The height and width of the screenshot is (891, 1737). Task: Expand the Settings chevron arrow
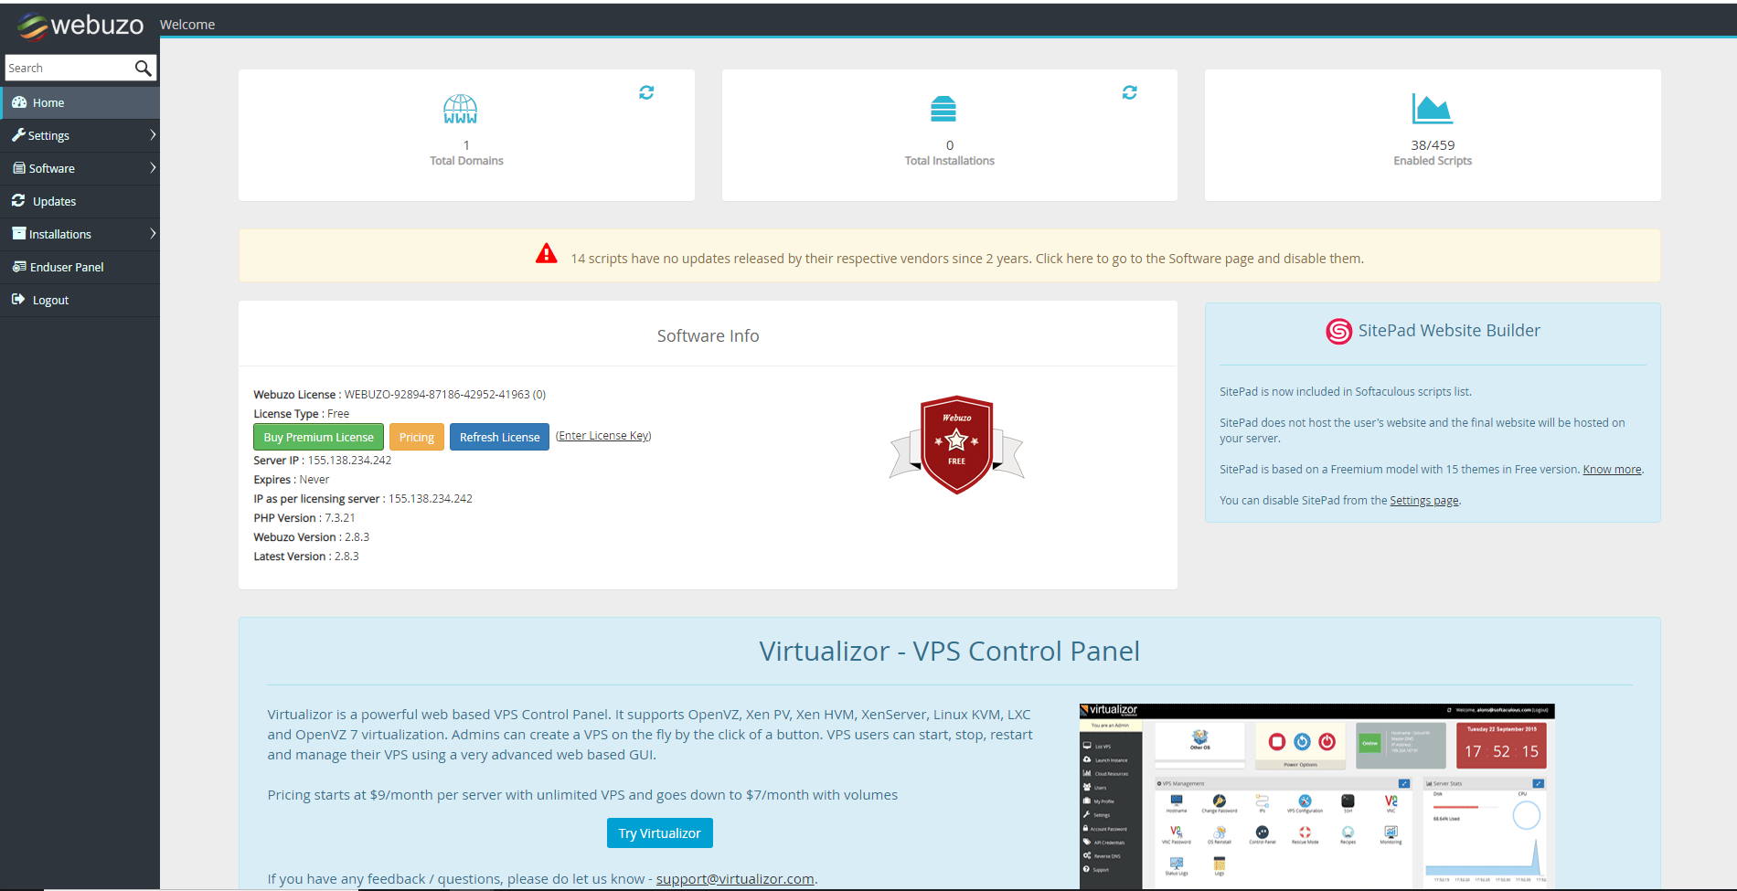point(153,135)
